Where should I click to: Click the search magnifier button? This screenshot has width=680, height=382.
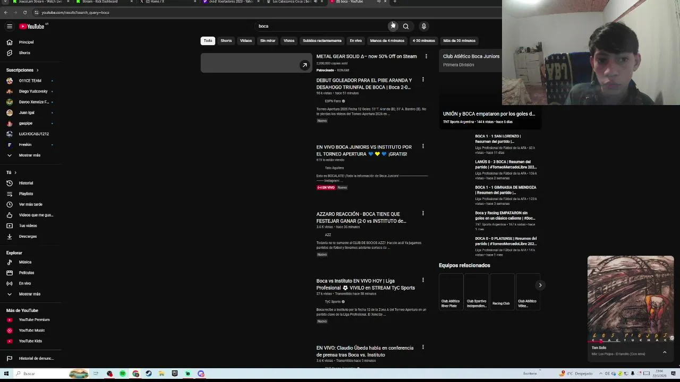406,26
